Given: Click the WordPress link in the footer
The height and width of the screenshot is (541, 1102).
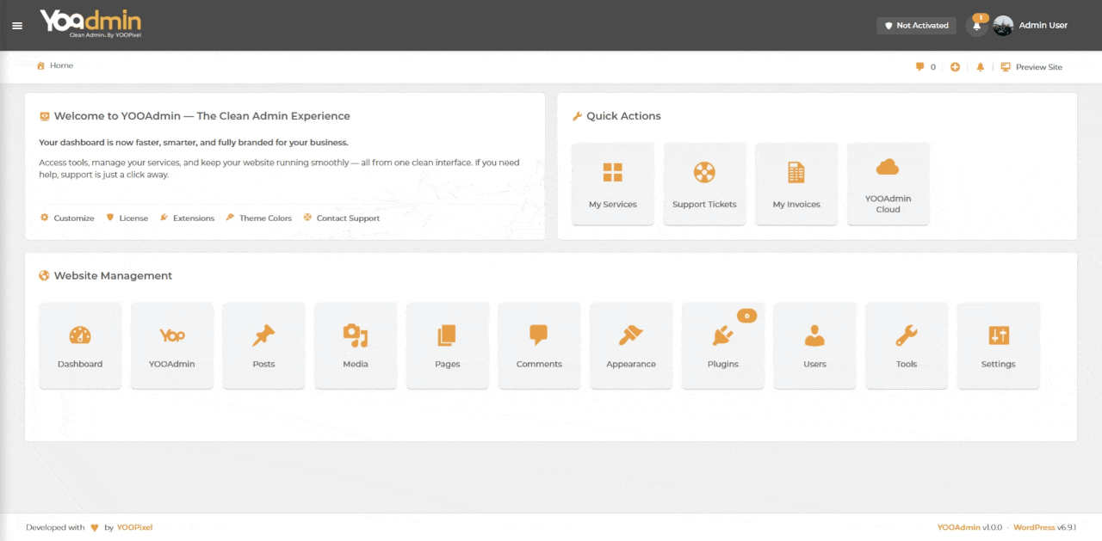Looking at the screenshot, I should point(1034,527).
